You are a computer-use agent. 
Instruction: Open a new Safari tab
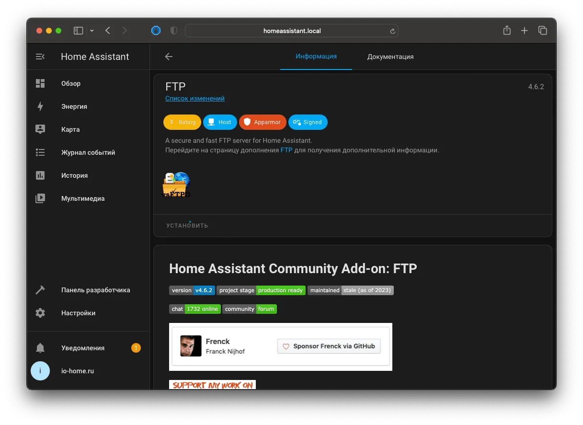coord(525,31)
